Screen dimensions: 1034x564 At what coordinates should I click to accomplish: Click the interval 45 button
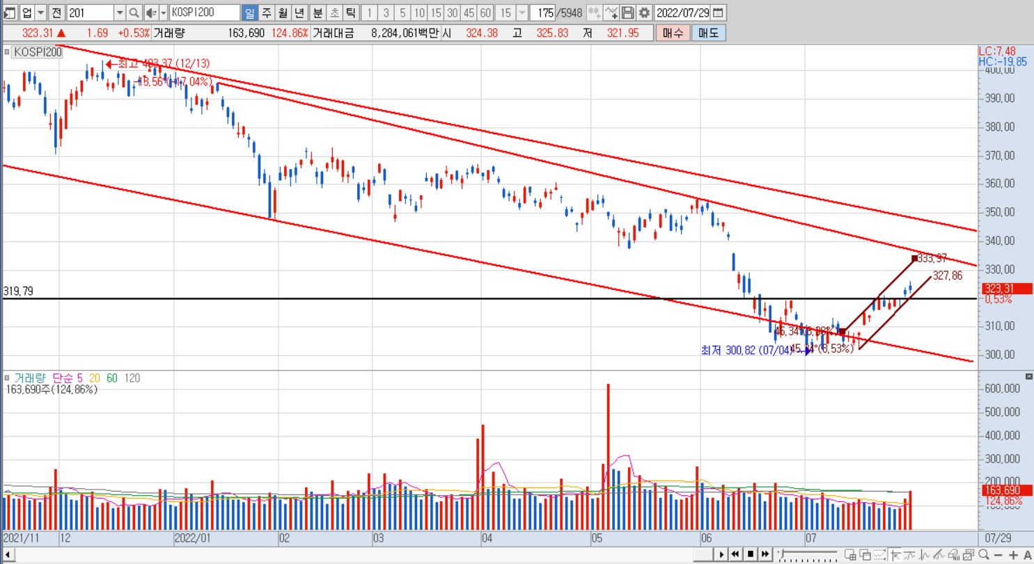[x=469, y=13]
